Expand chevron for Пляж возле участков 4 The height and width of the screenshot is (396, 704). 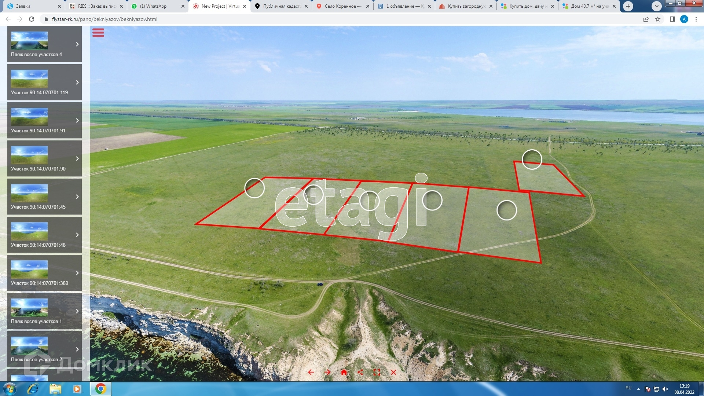pyautogui.click(x=77, y=44)
